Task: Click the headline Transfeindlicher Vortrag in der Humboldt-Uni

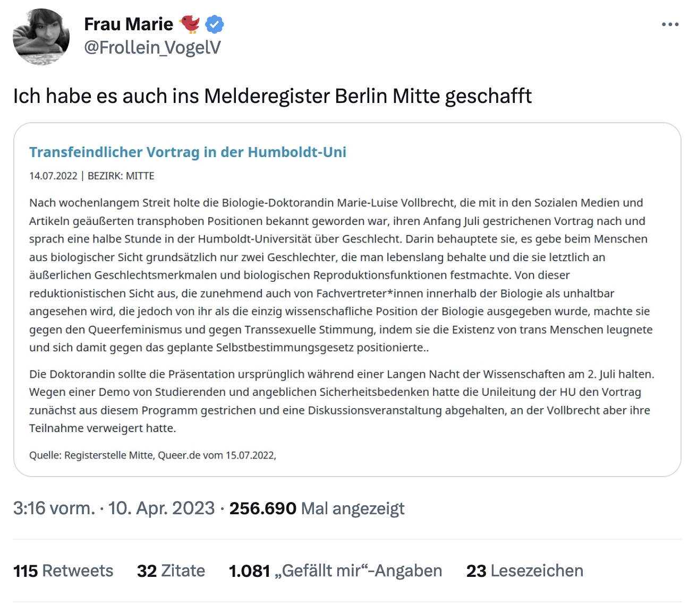Action: pyautogui.click(x=188, y=152)
